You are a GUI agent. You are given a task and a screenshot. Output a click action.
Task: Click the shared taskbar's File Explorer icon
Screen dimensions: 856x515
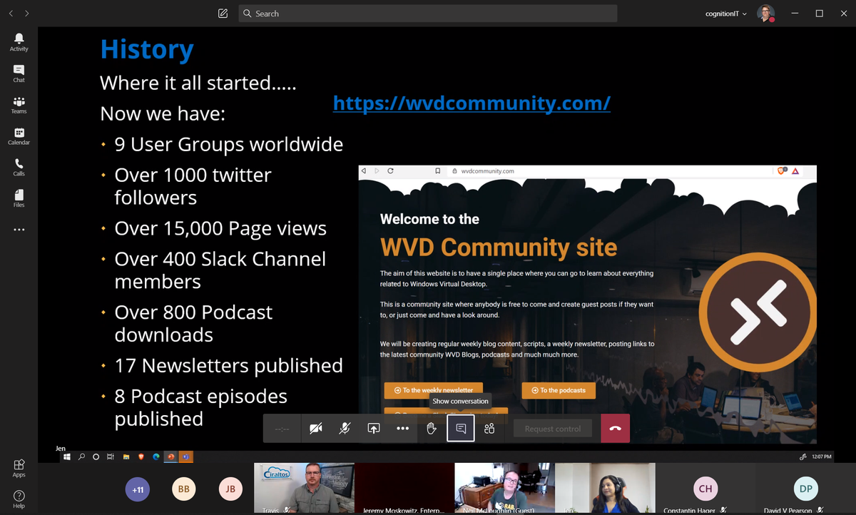pyautogui.click(x=126, y=457)
